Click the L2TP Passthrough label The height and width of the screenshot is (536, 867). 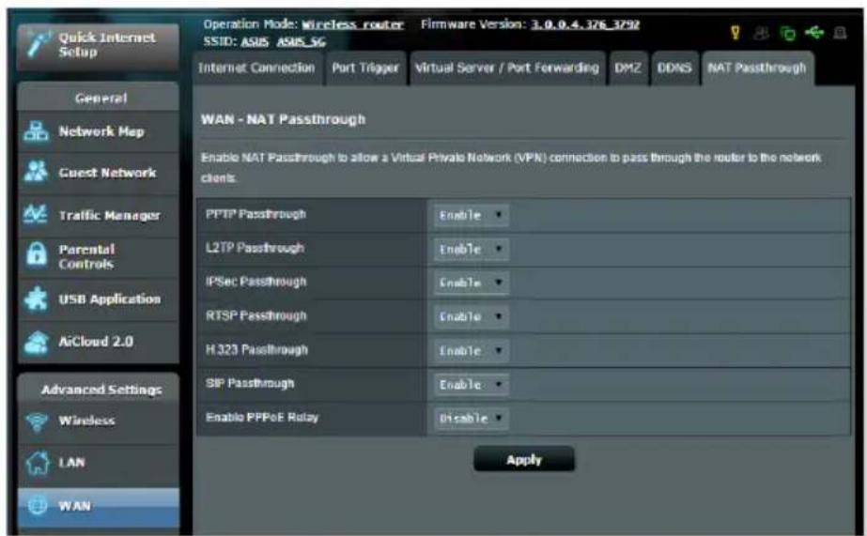pyautogui.click(x=255, y=248)
